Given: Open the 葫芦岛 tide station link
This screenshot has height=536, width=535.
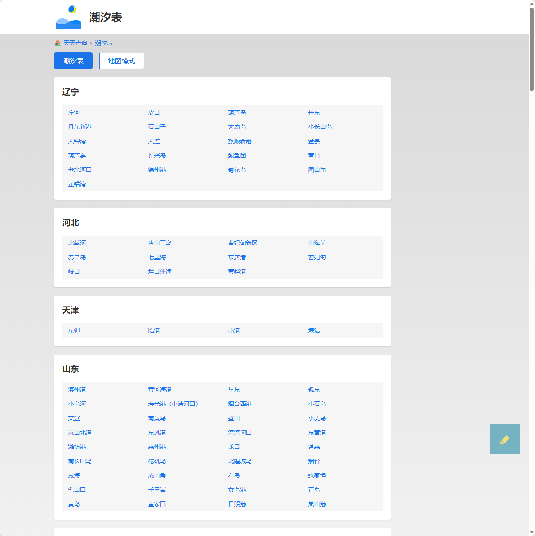Looking at the screenshot, I should pyautogui.click(x=237, y=112).
